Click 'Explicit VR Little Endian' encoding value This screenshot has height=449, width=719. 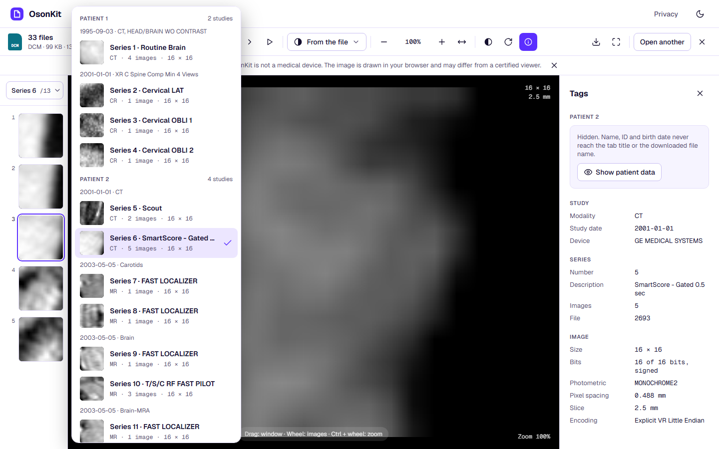click(x=670, y=421)
